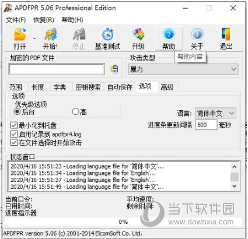Click the 15:51:34 English log line
Screen dimensions: 248x239
click(83, 173)
